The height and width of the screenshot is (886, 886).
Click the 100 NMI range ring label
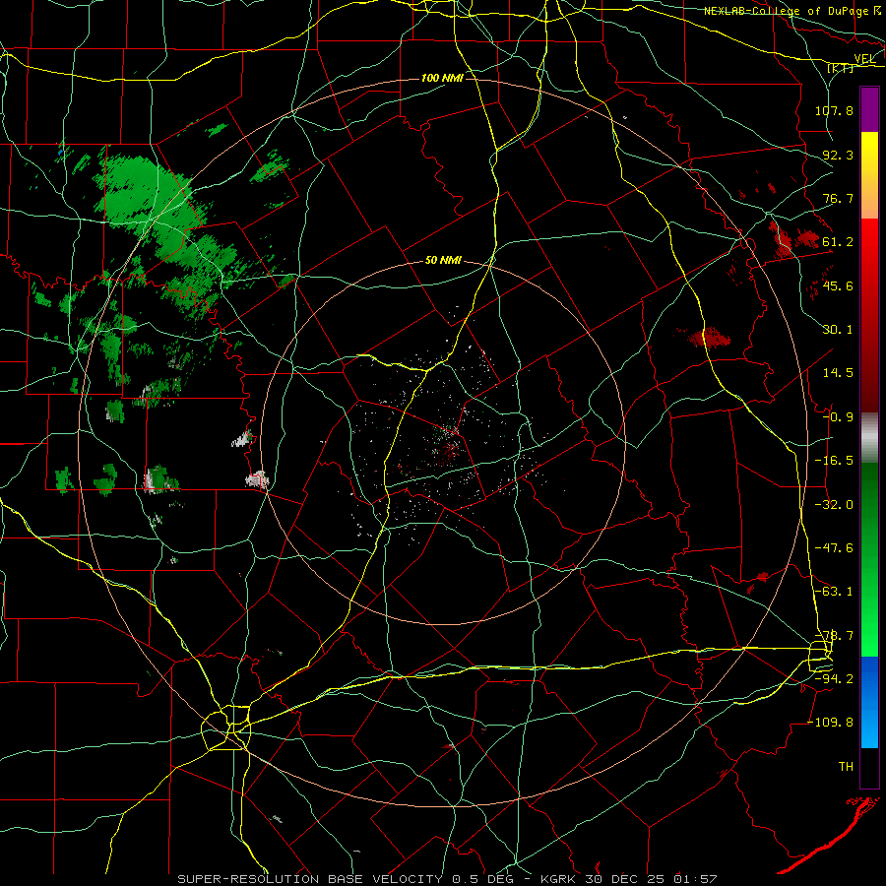pyautogui.click(x=442, y=78)
